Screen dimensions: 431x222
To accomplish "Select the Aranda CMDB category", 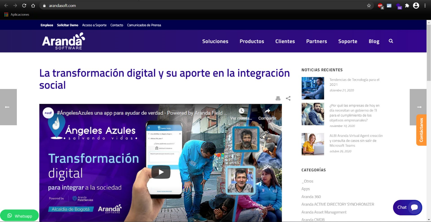I will pos(313,220).
